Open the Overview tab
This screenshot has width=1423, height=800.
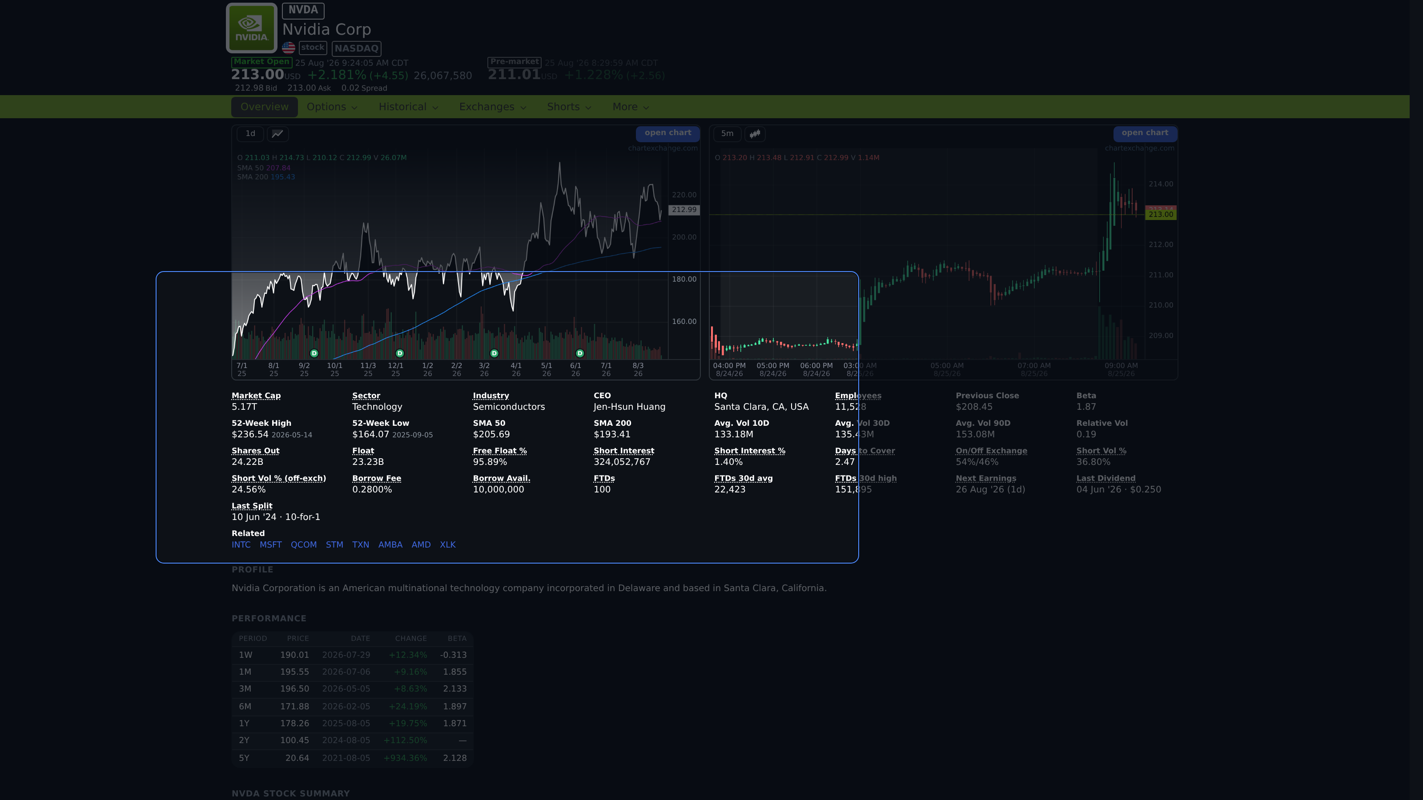click(264, 107)
